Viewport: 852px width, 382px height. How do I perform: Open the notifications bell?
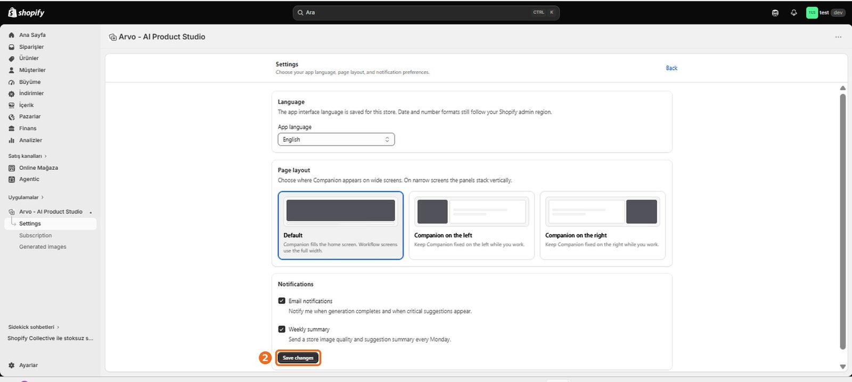click(x=794, y=13)
